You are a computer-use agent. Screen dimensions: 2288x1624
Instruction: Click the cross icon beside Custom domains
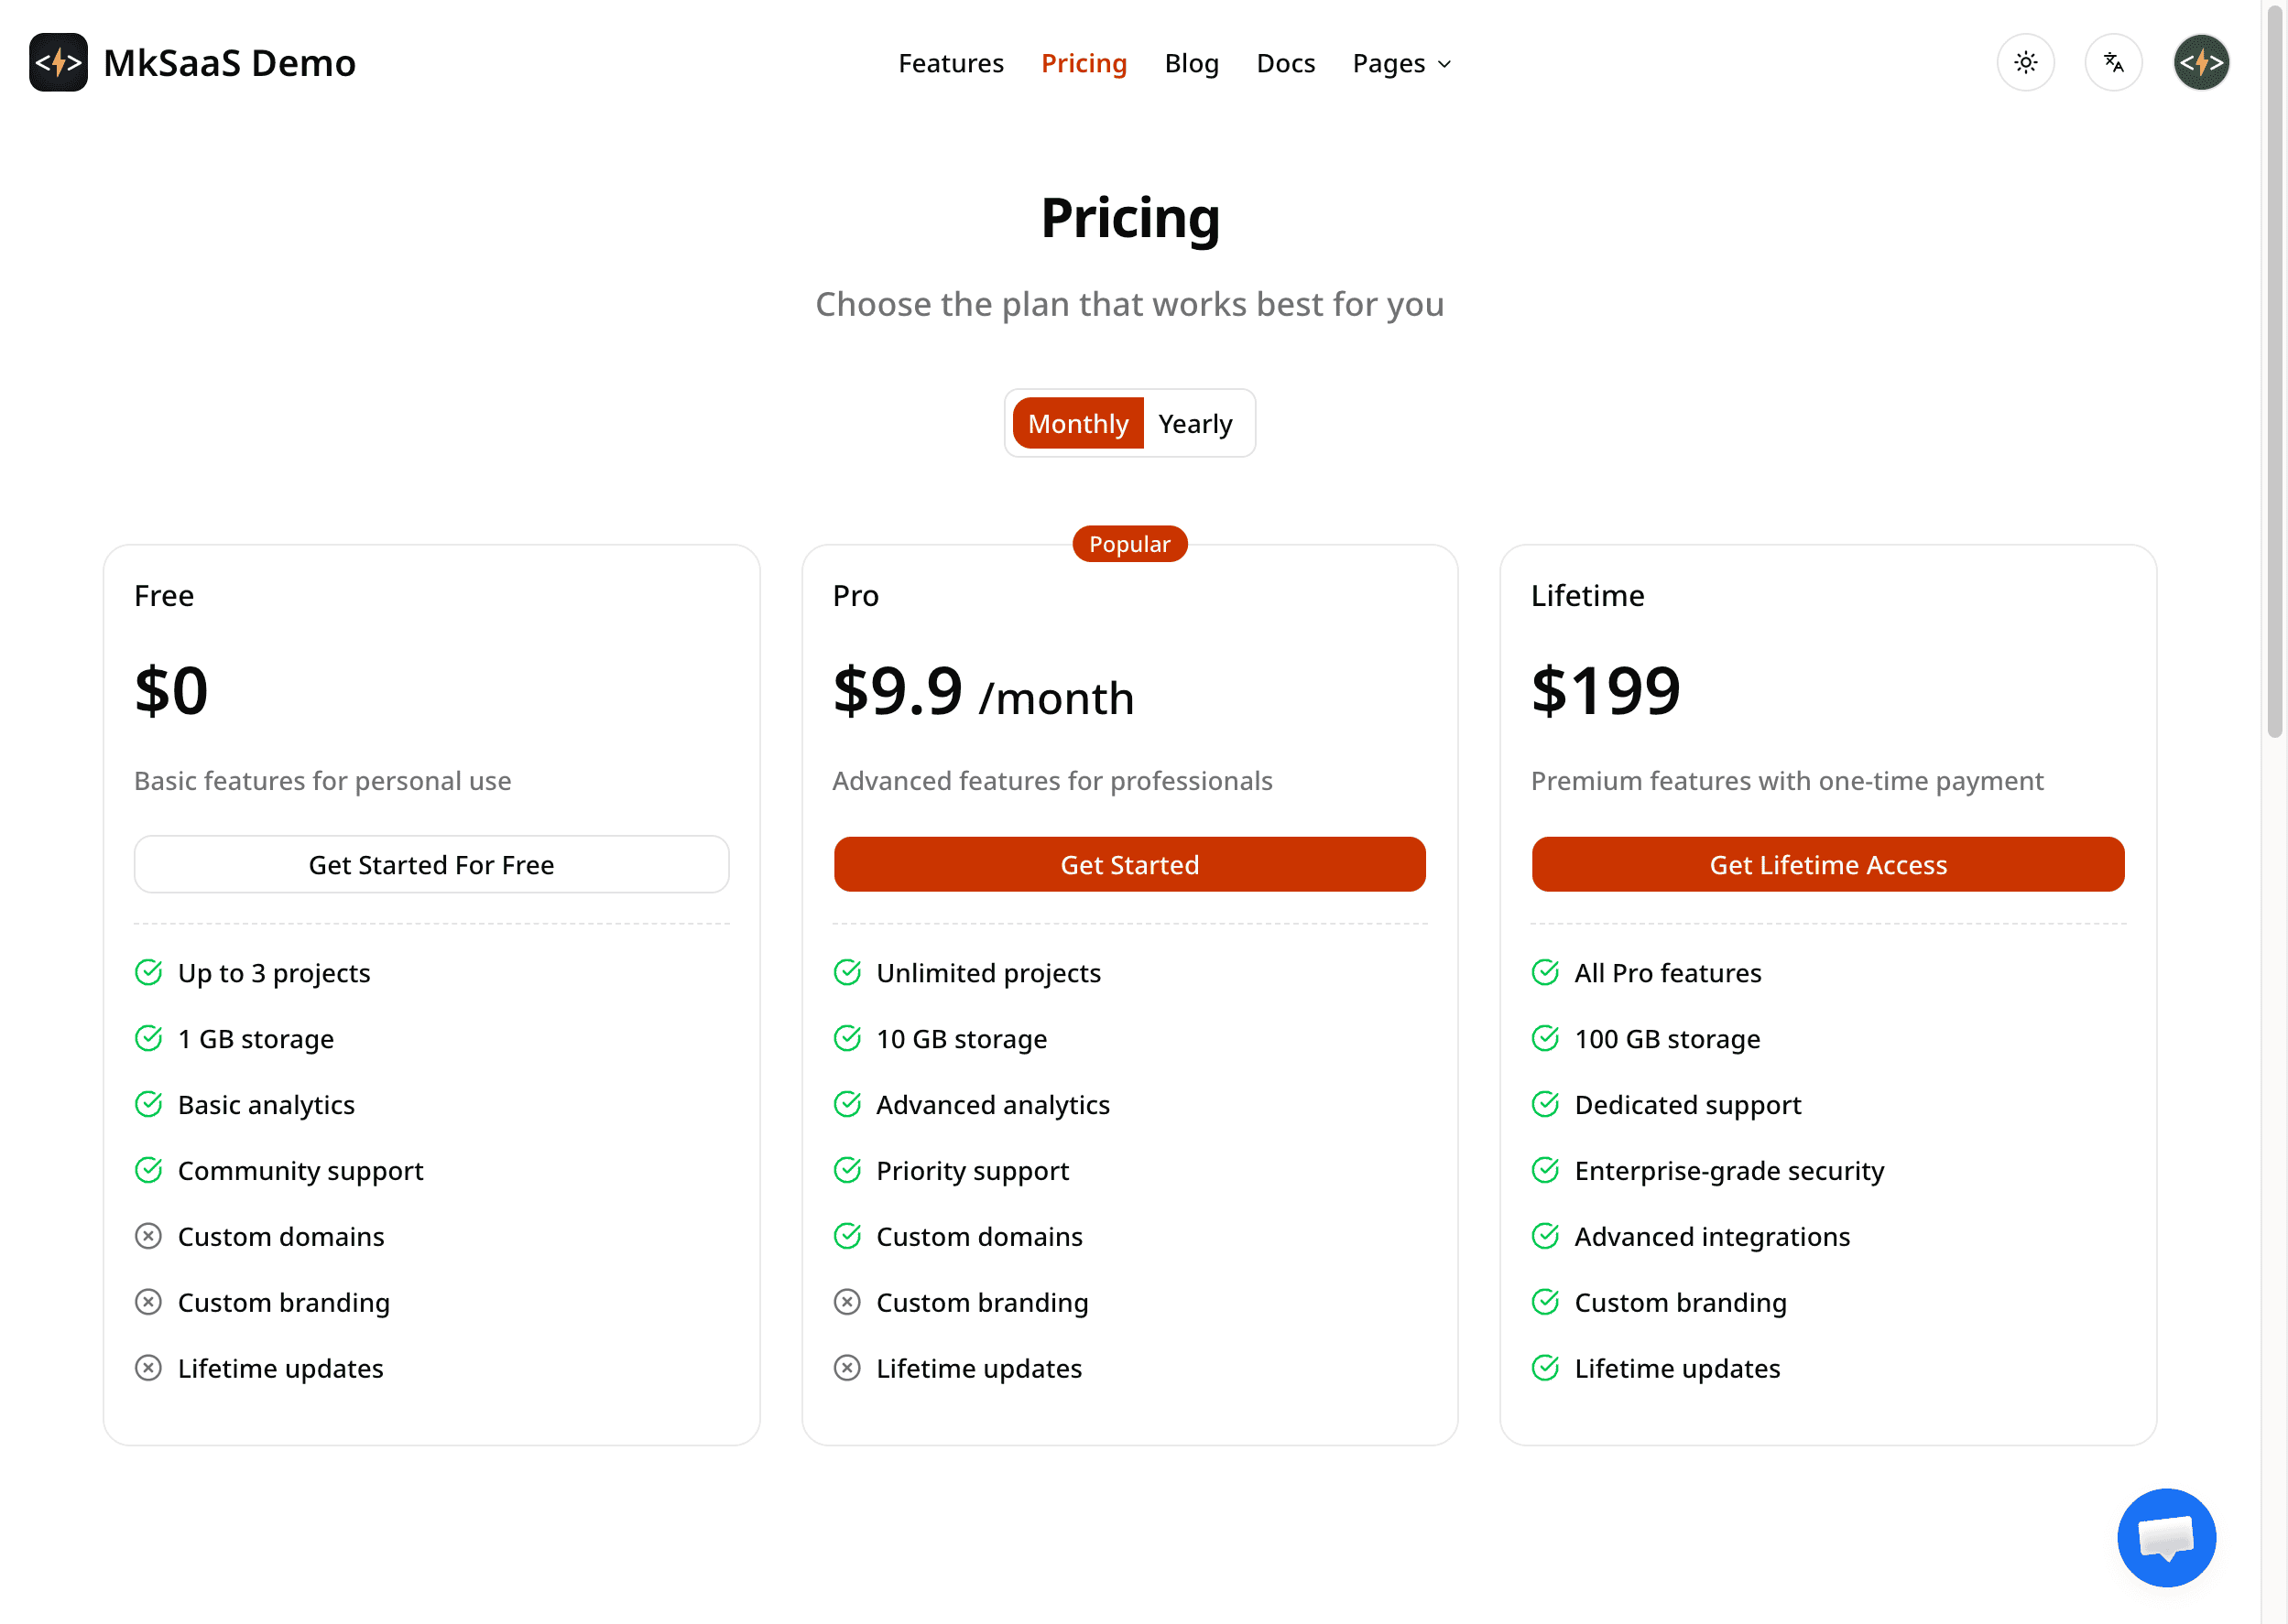coord(148,1236)
